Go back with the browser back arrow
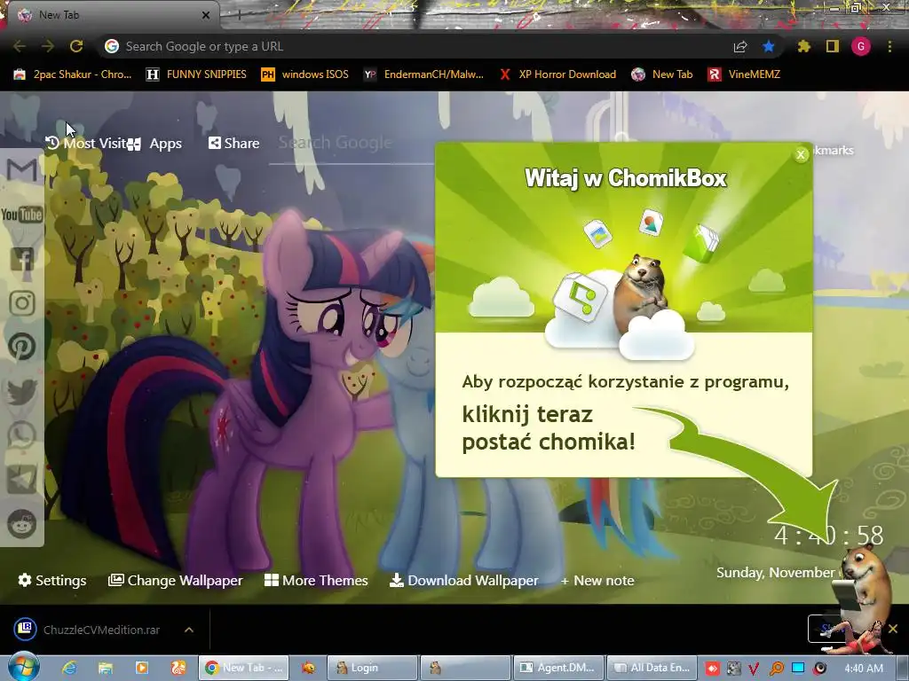Viewport: 909px width, 681px height. 20,46
